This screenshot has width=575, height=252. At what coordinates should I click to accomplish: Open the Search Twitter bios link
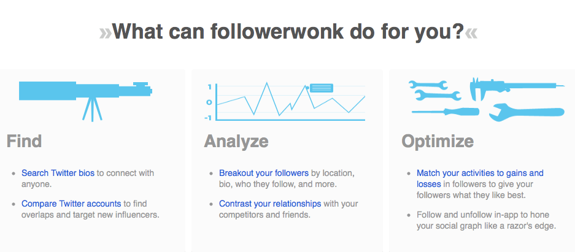[x=58, y=174]
